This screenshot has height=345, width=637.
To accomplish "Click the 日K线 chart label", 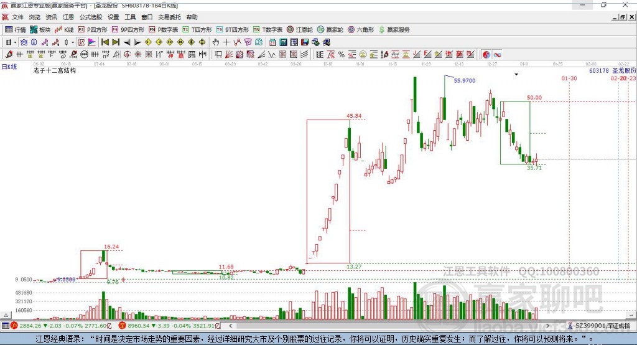I will pyautogui.click(x=9, y=67).
